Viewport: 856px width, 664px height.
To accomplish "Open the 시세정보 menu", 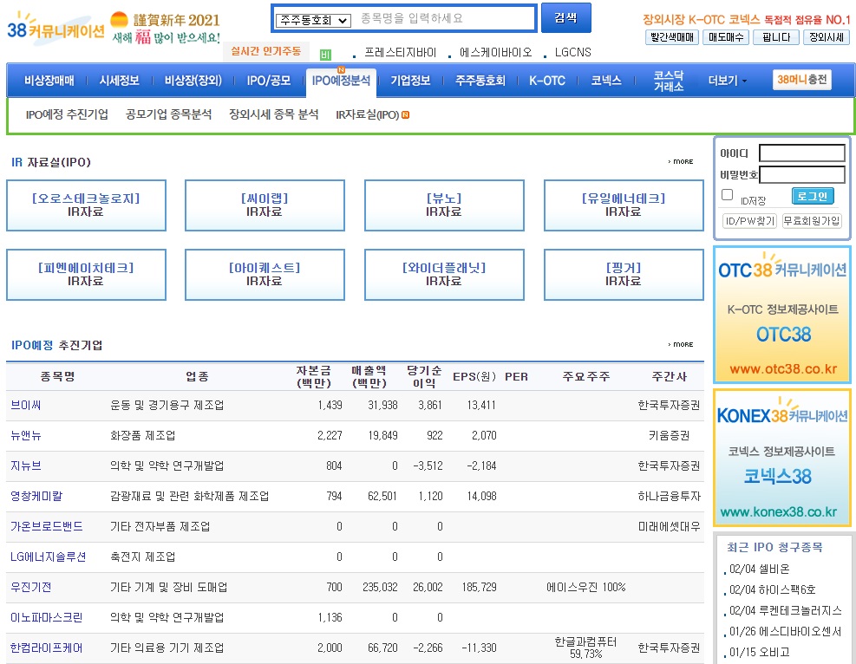I will [119, 81].
